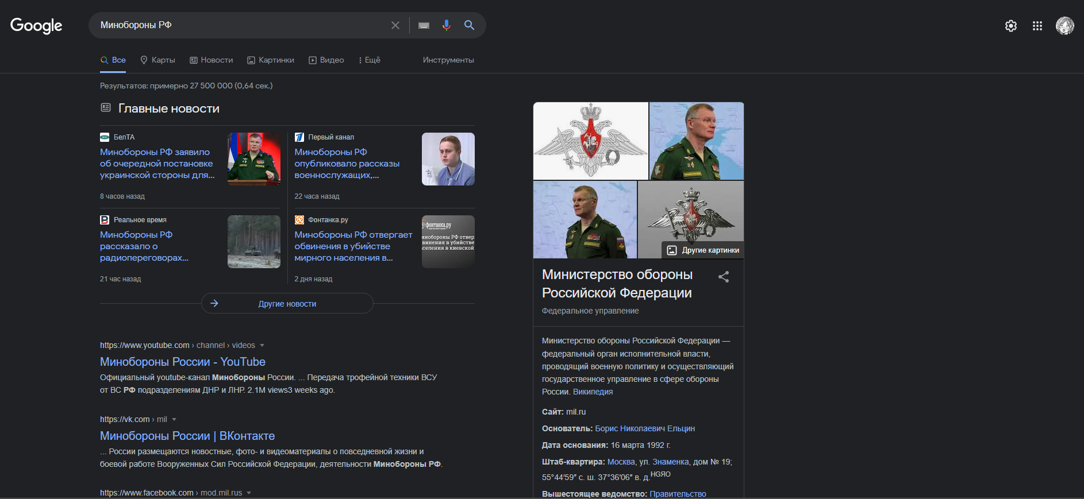Switch to the Картинки tab

[x=270, y=60]
